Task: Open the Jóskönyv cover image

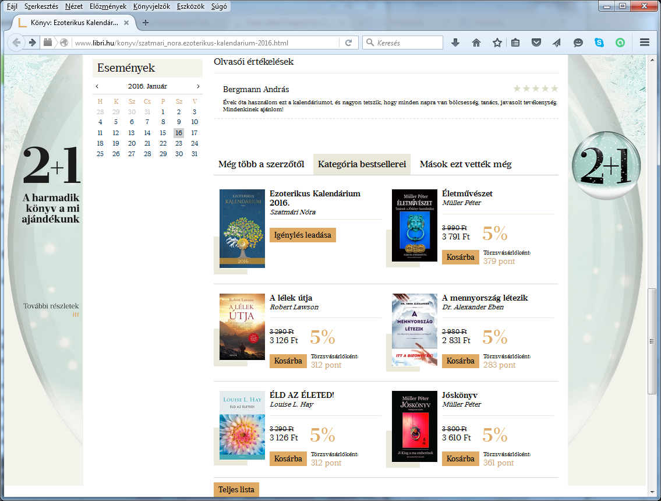Action: click(415, 426)
